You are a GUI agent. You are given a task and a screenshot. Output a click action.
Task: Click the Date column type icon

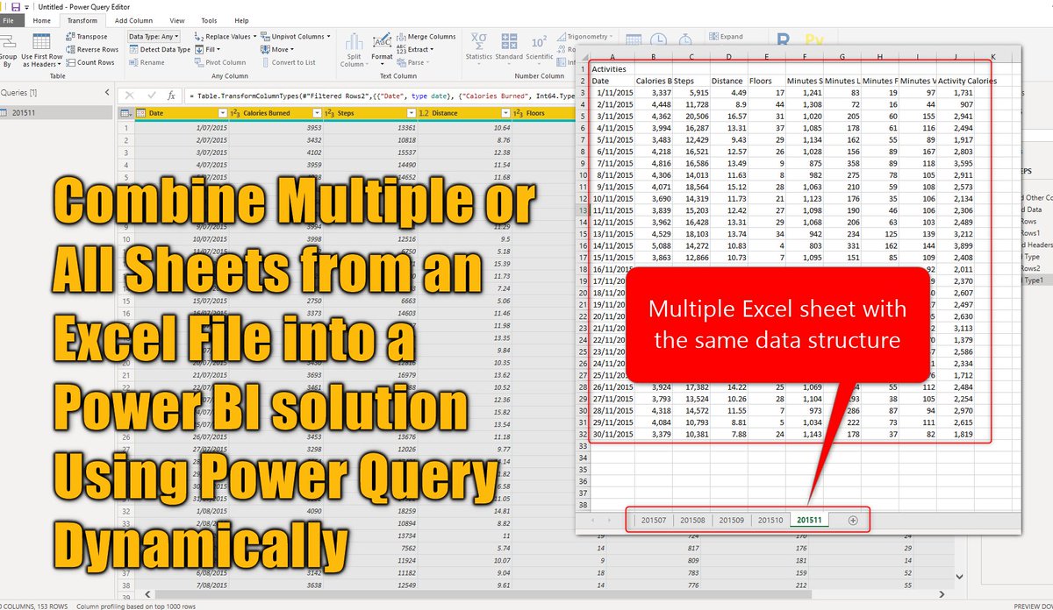click(140, 113)
